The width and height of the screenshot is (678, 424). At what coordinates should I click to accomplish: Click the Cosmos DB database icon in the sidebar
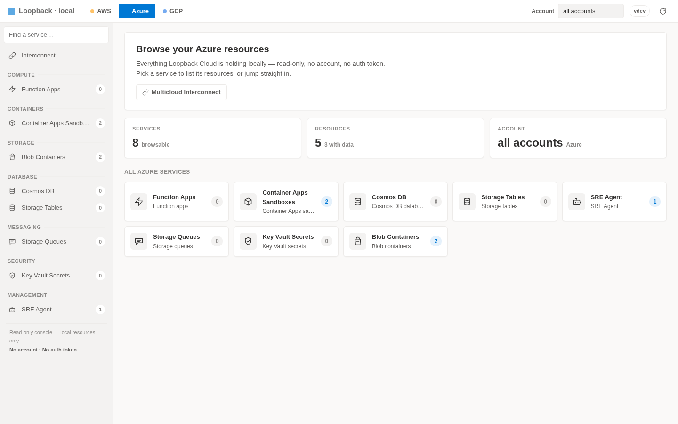pos(12,191)
